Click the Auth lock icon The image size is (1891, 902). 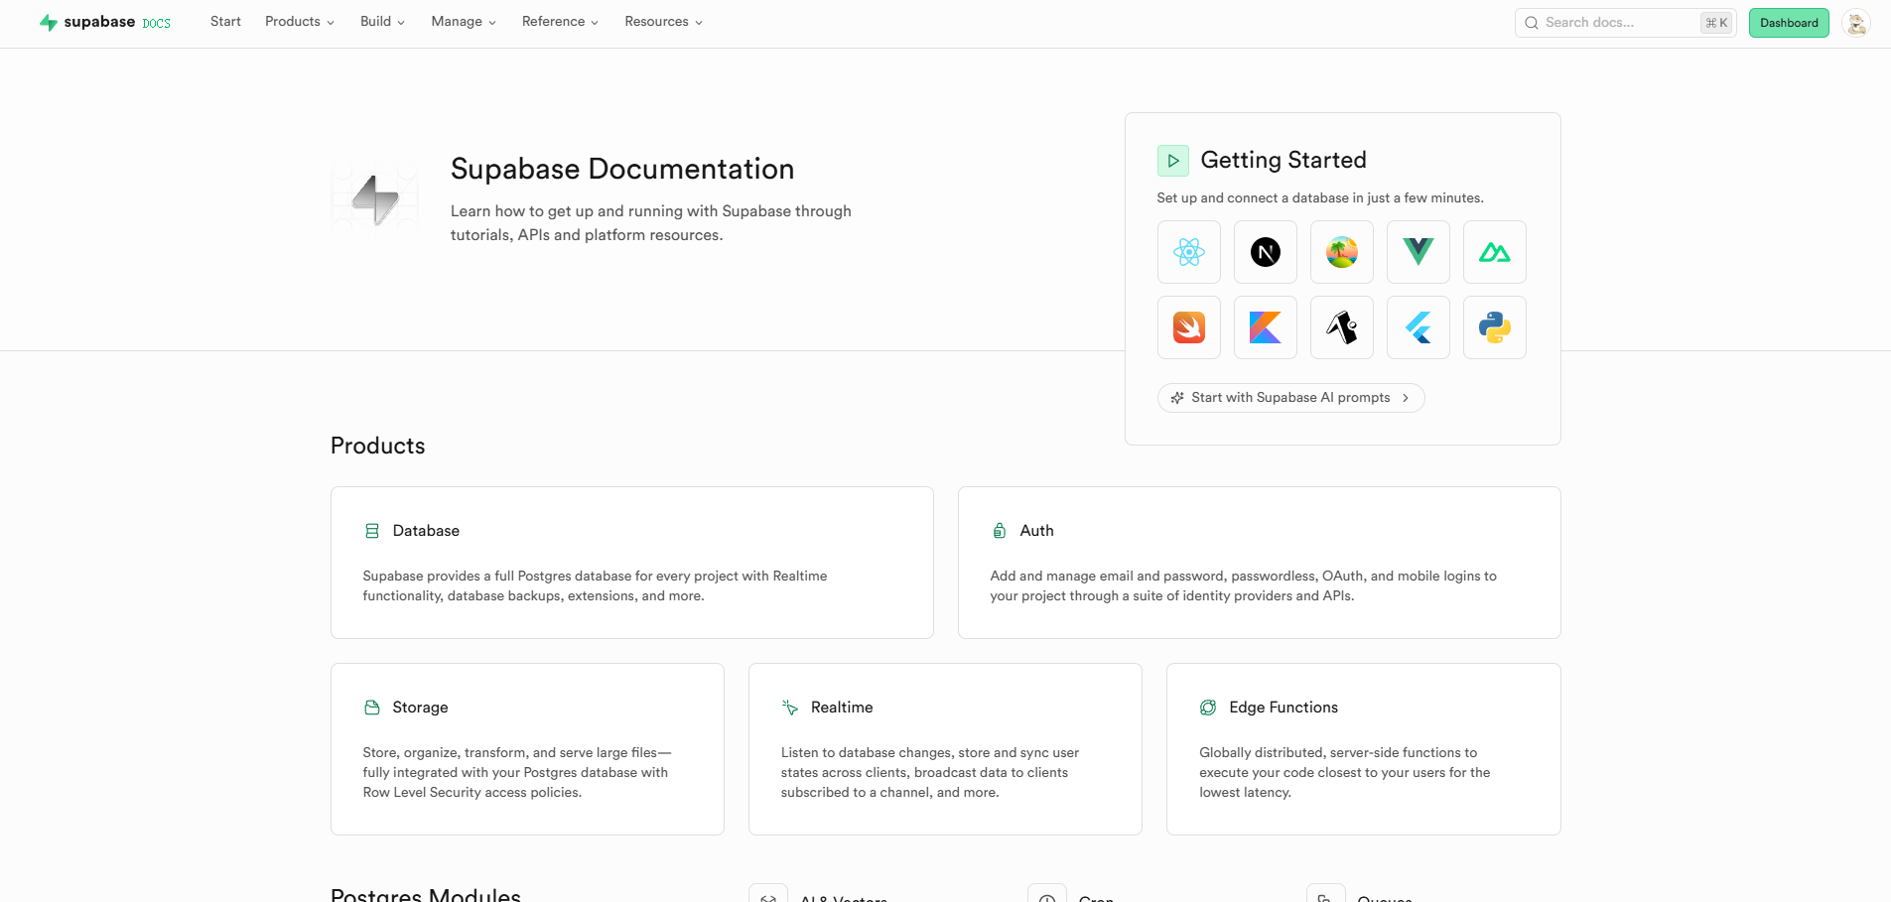(x=1000, y=531)
